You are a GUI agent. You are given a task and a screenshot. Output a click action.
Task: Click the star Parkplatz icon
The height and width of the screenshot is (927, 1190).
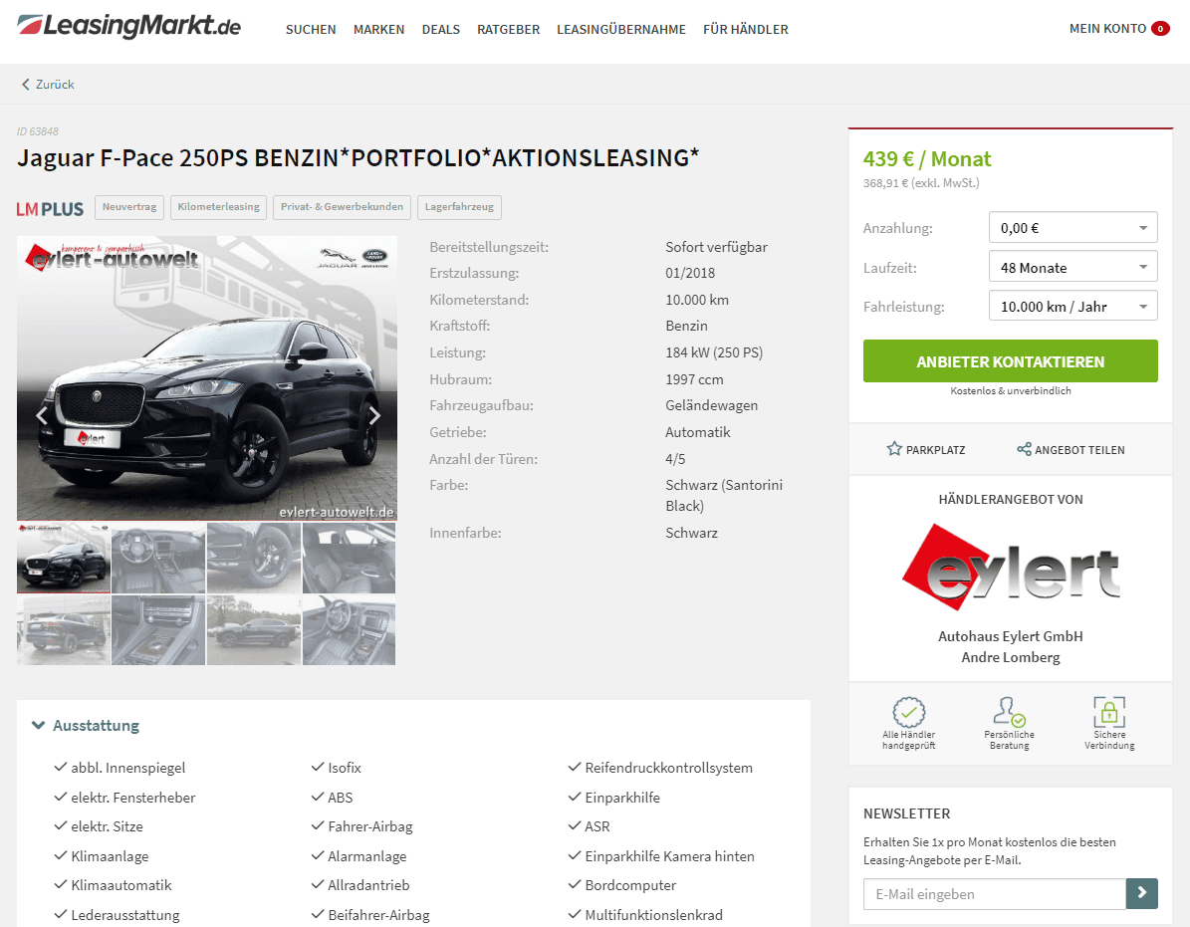[x=894, y=449]
